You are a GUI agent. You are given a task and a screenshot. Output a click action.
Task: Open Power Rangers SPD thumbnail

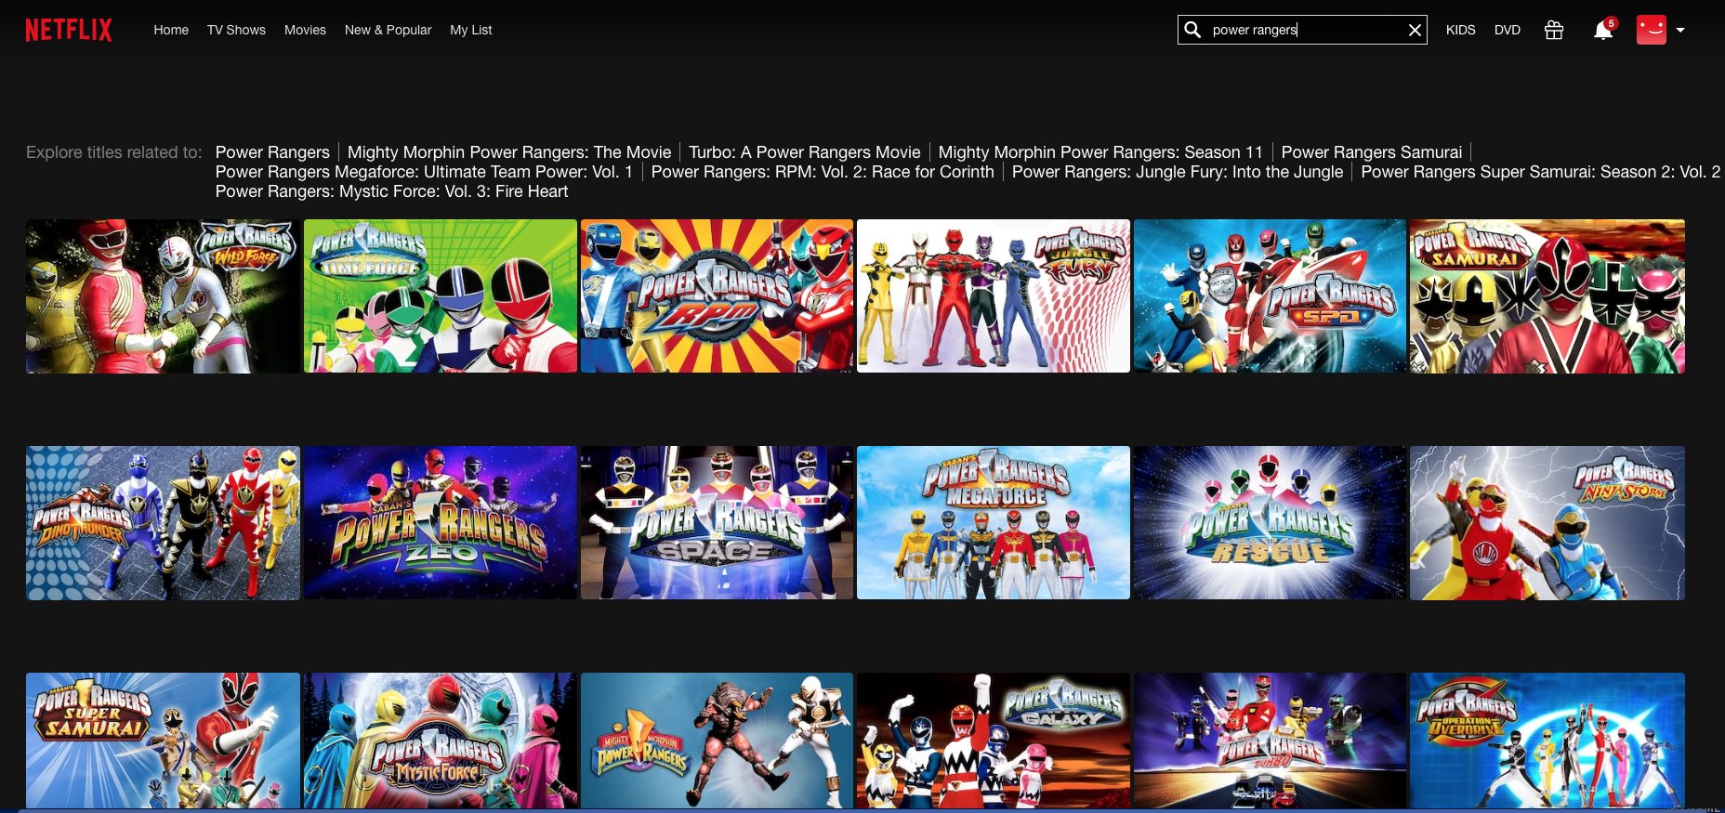pyautogui.click(x=1270, y=296)
